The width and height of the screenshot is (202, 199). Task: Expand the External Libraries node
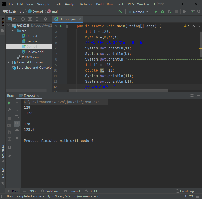pyautogui.click(x=8, y=62)
